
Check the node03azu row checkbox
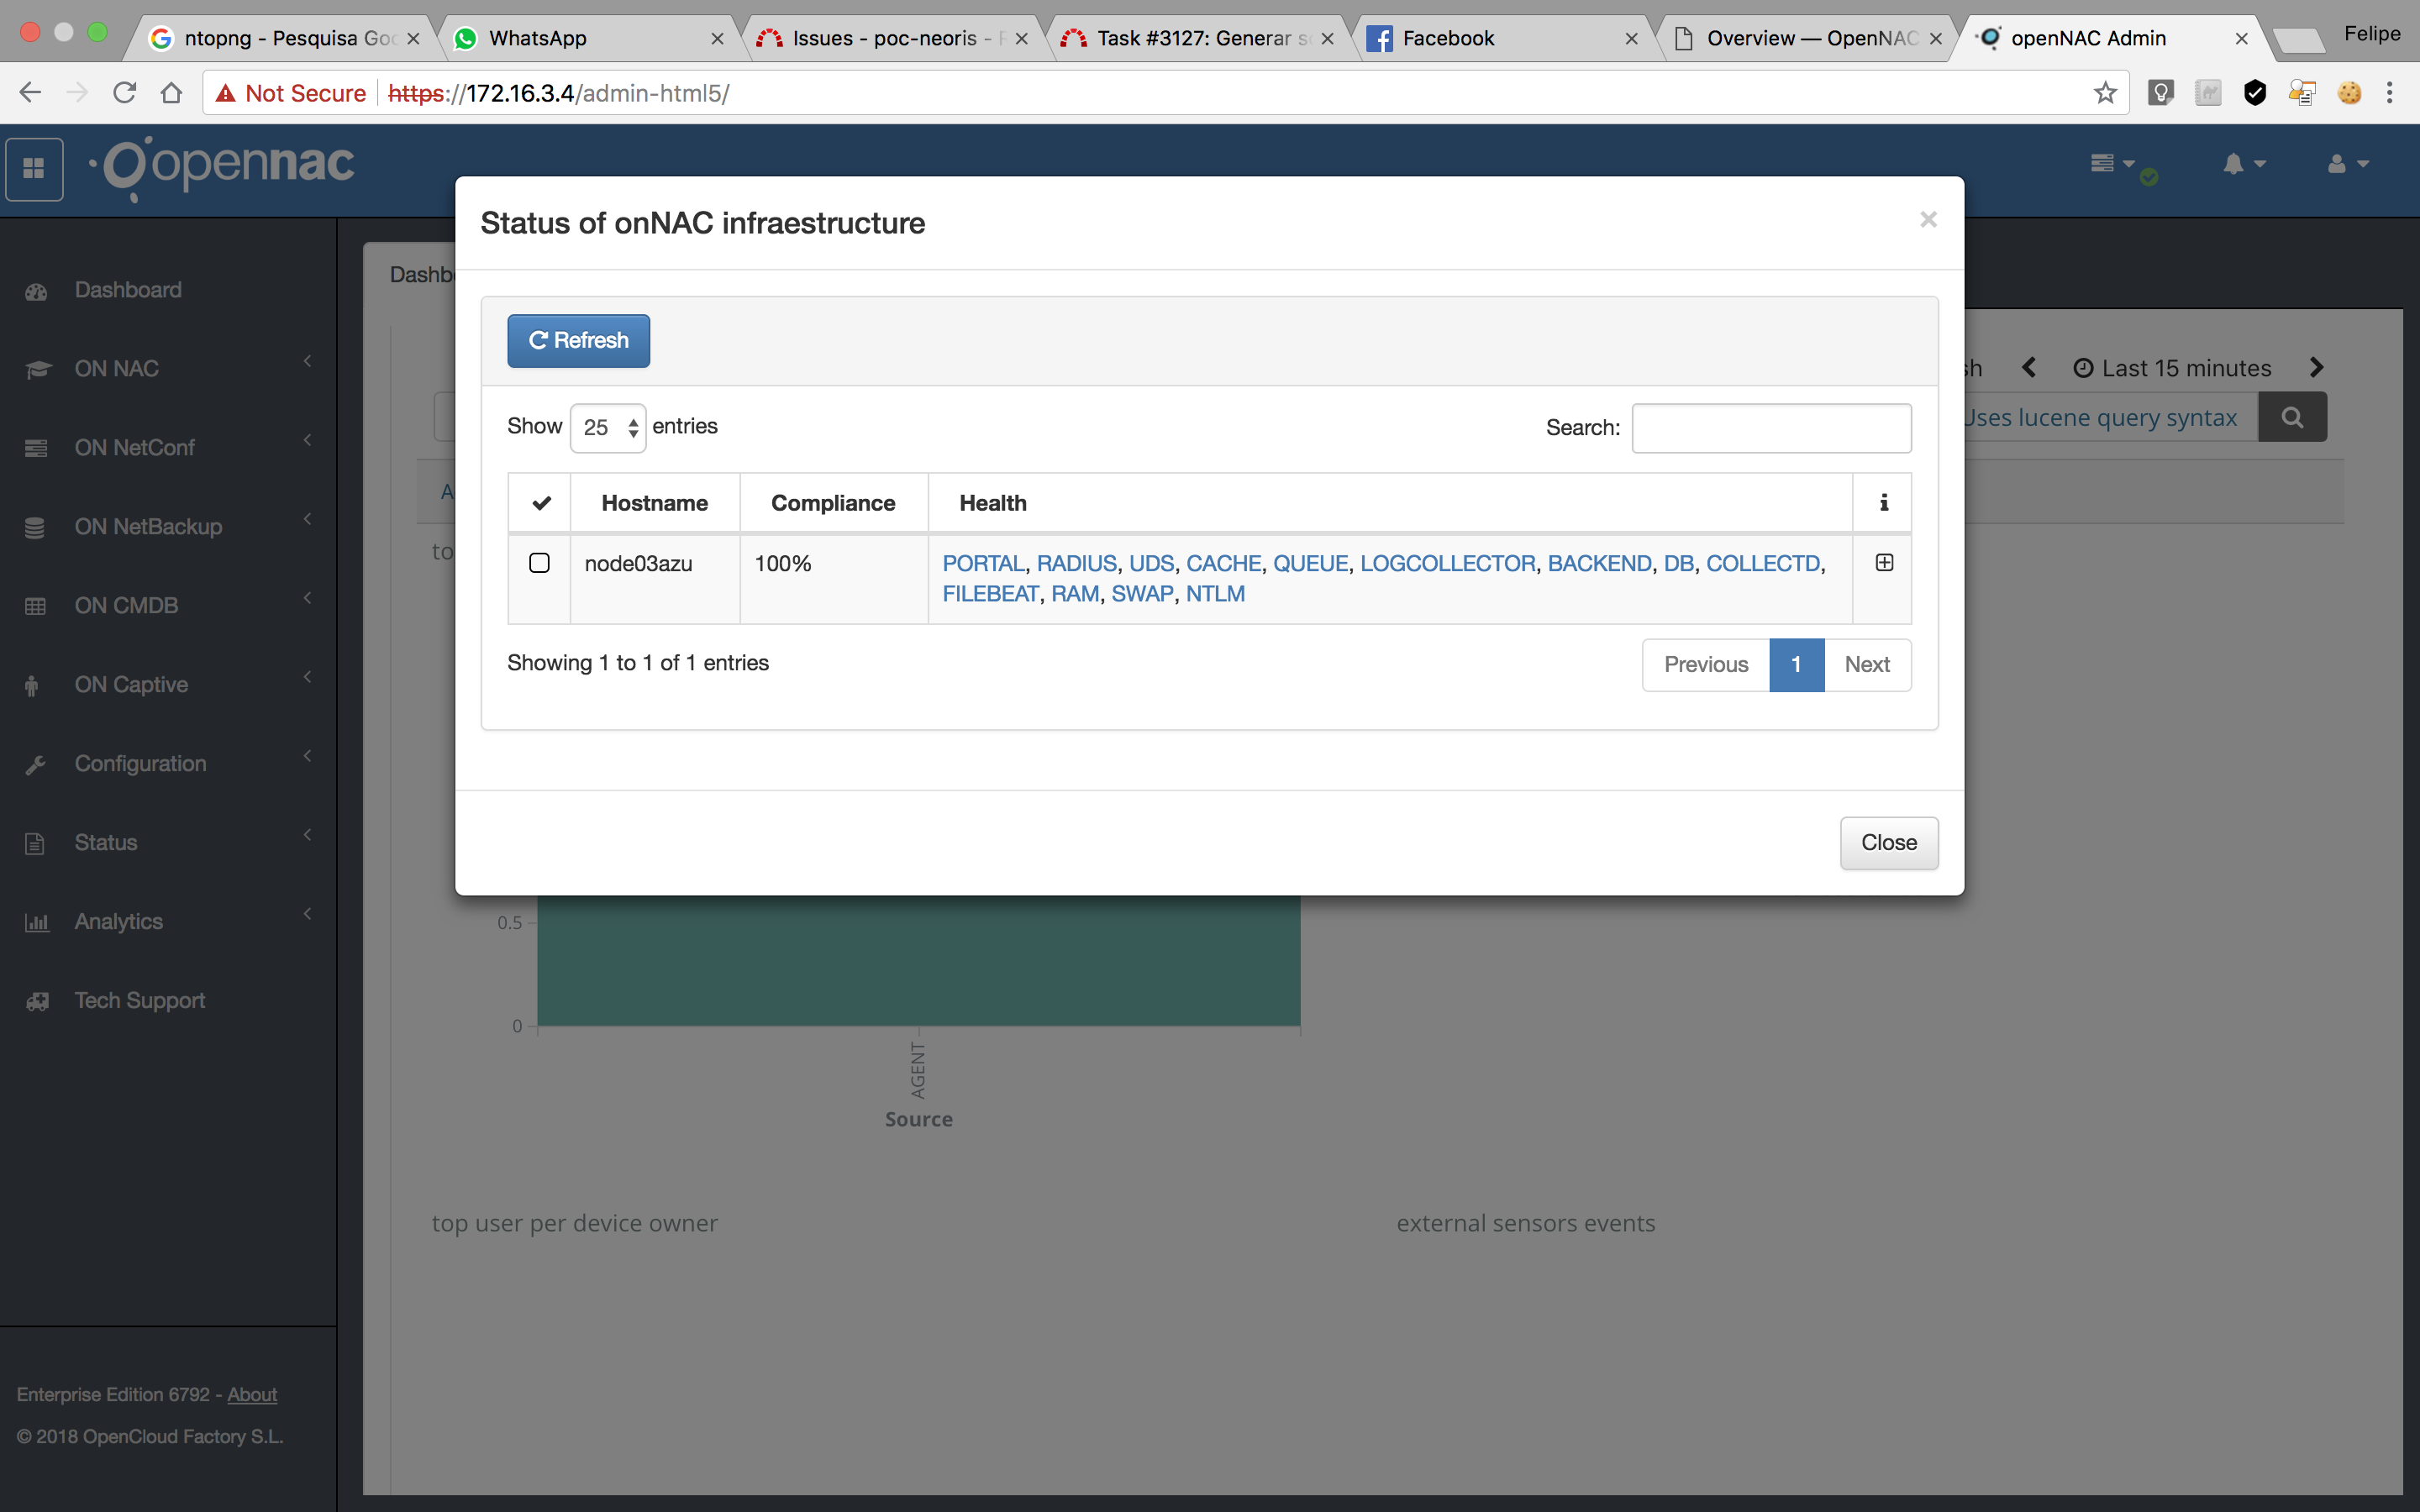(x=539, y=563)
